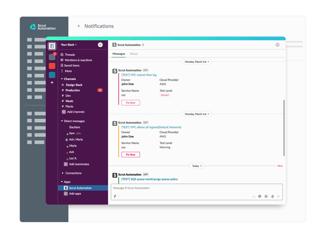Open the emoji picker
The height and width of the screenshot is (242, 331).
[x=266, y=196]
